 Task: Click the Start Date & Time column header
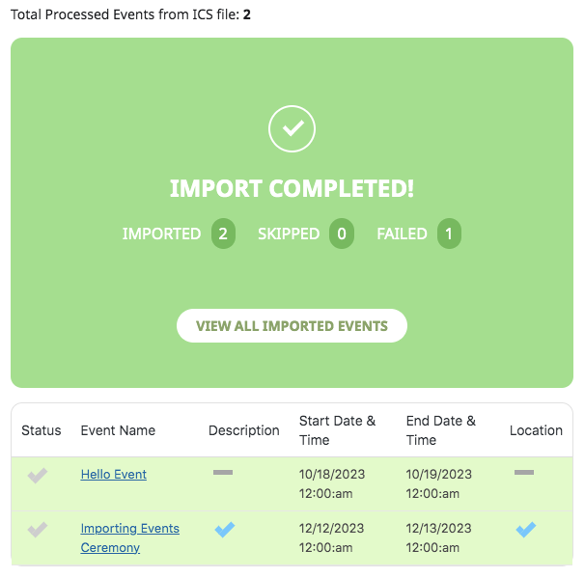coord(337,430)
